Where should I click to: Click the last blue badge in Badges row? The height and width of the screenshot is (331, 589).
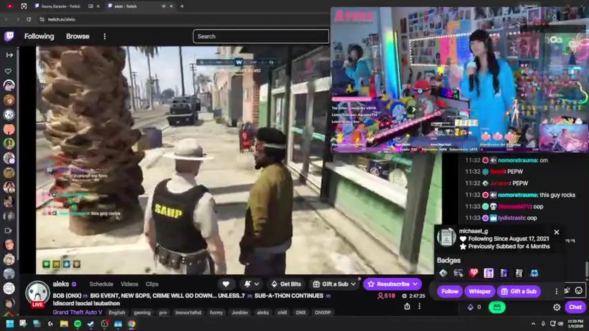pyautogui.click(x=534, y=273)
